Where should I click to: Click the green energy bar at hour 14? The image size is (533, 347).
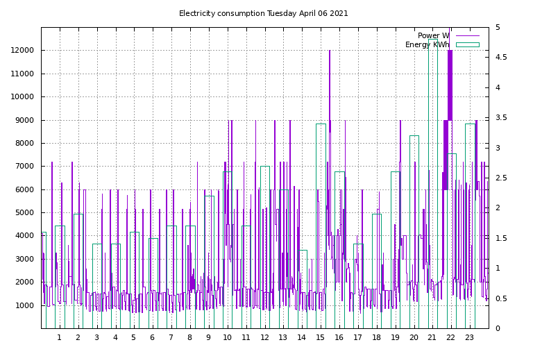click(x=303, y=289)
